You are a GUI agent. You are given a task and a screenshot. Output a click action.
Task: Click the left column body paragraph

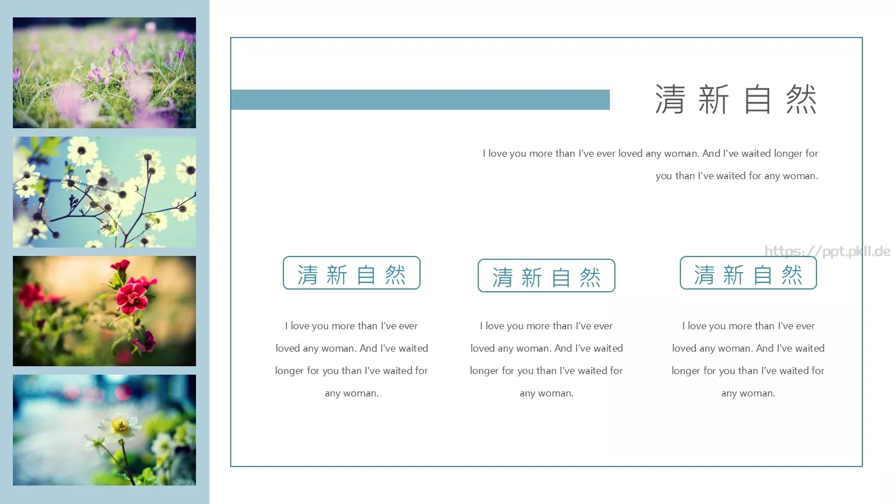pyautogui.click(x=352, y=360)
